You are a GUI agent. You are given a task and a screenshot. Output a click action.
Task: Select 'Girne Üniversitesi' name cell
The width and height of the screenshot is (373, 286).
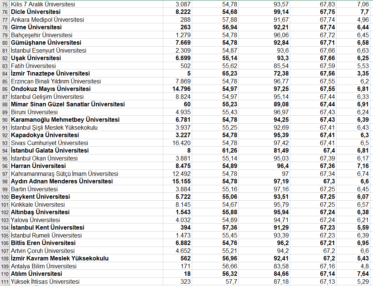[86, 27]
